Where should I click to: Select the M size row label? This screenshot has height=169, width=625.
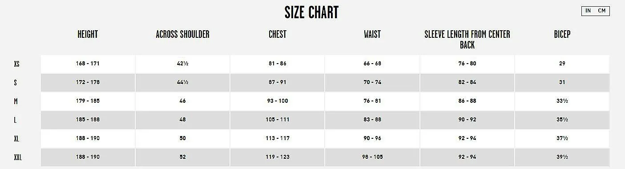point(16,101)
